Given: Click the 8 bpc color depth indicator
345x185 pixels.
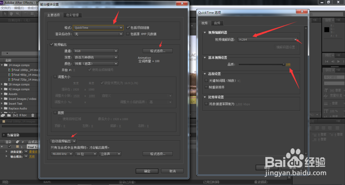Looking at the screenshot, I should (x=23, y=115).
